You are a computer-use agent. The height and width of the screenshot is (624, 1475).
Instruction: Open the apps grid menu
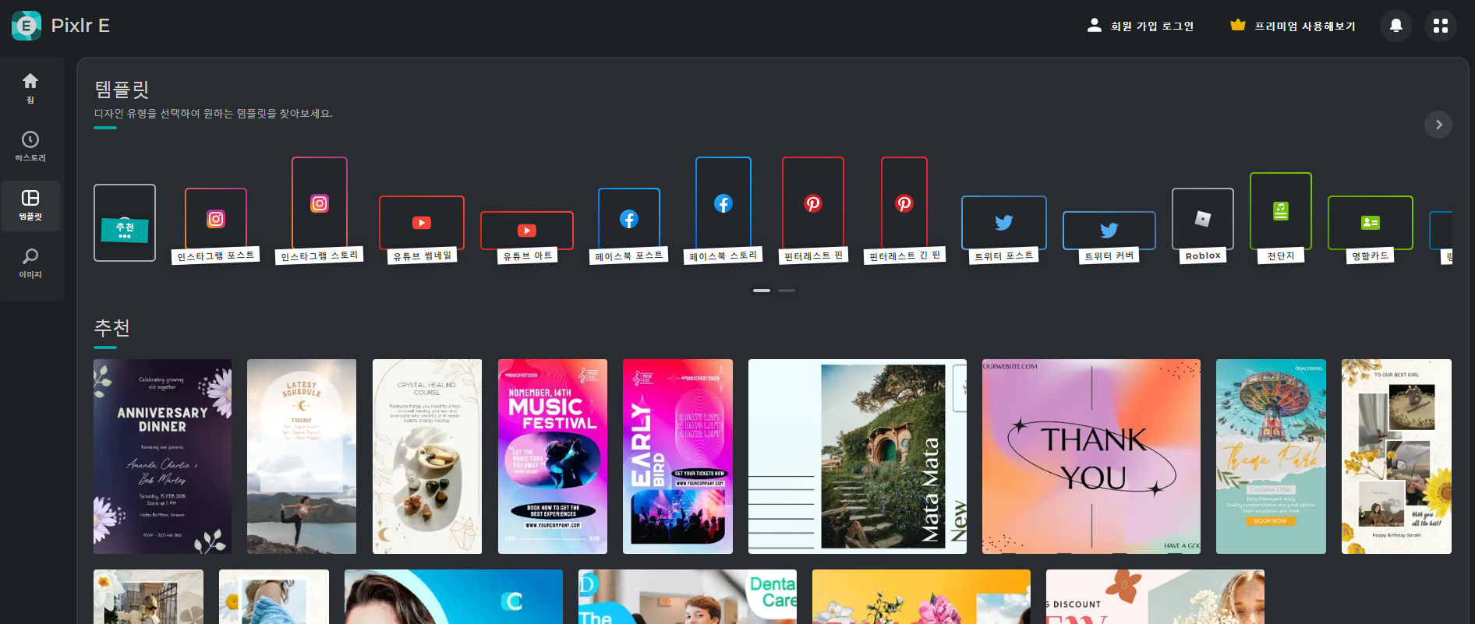point(1441,26)
